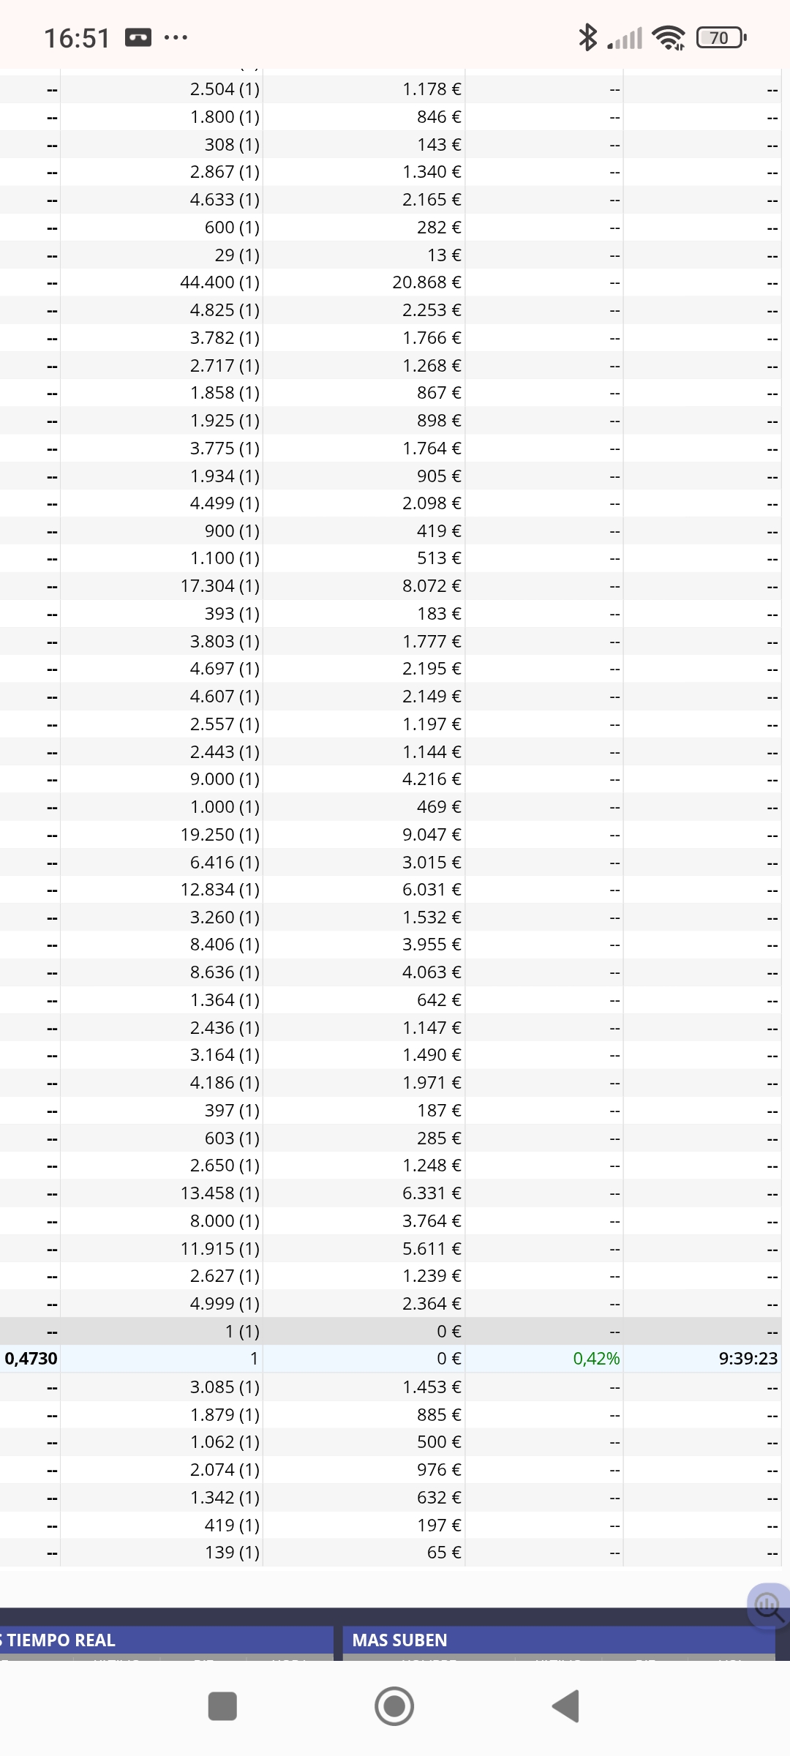Screen dimensions: 790x1756
Task: Tap the Bluetooth status bar icon
Action: (587, 37)
